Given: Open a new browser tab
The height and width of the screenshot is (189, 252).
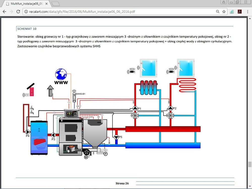Looking at the screenshot, I should 55,4.
